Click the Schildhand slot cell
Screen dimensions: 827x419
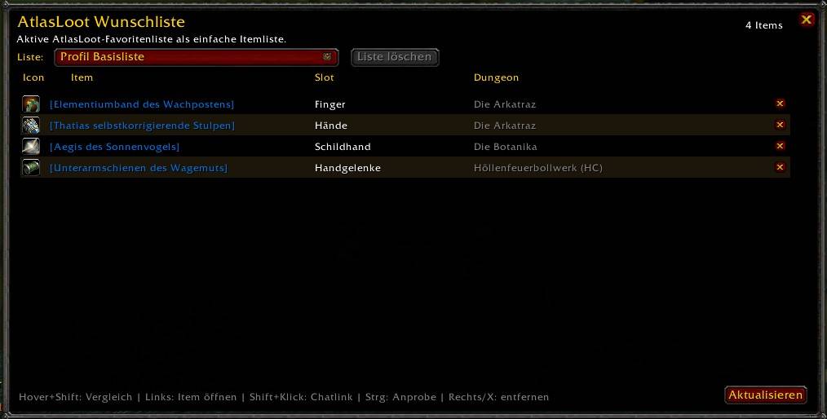(x=343, y=147)
